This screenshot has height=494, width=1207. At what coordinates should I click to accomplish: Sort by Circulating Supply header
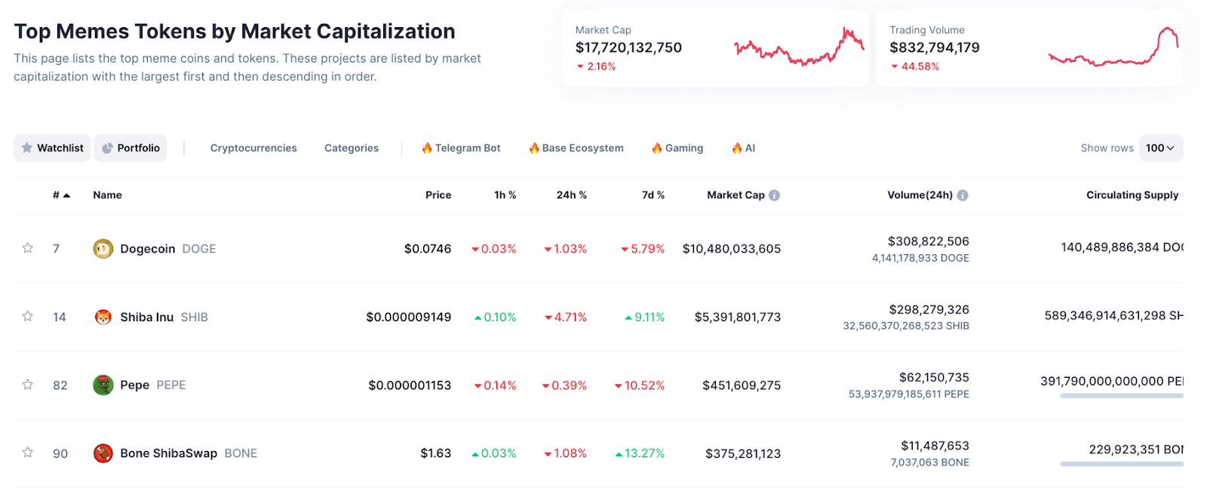click(x=1132, y=195)
